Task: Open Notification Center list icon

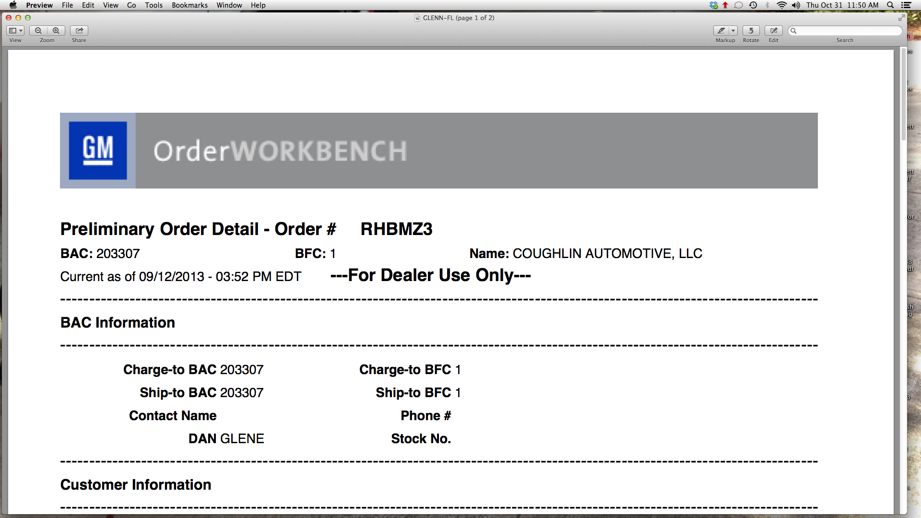Action: 906,5
